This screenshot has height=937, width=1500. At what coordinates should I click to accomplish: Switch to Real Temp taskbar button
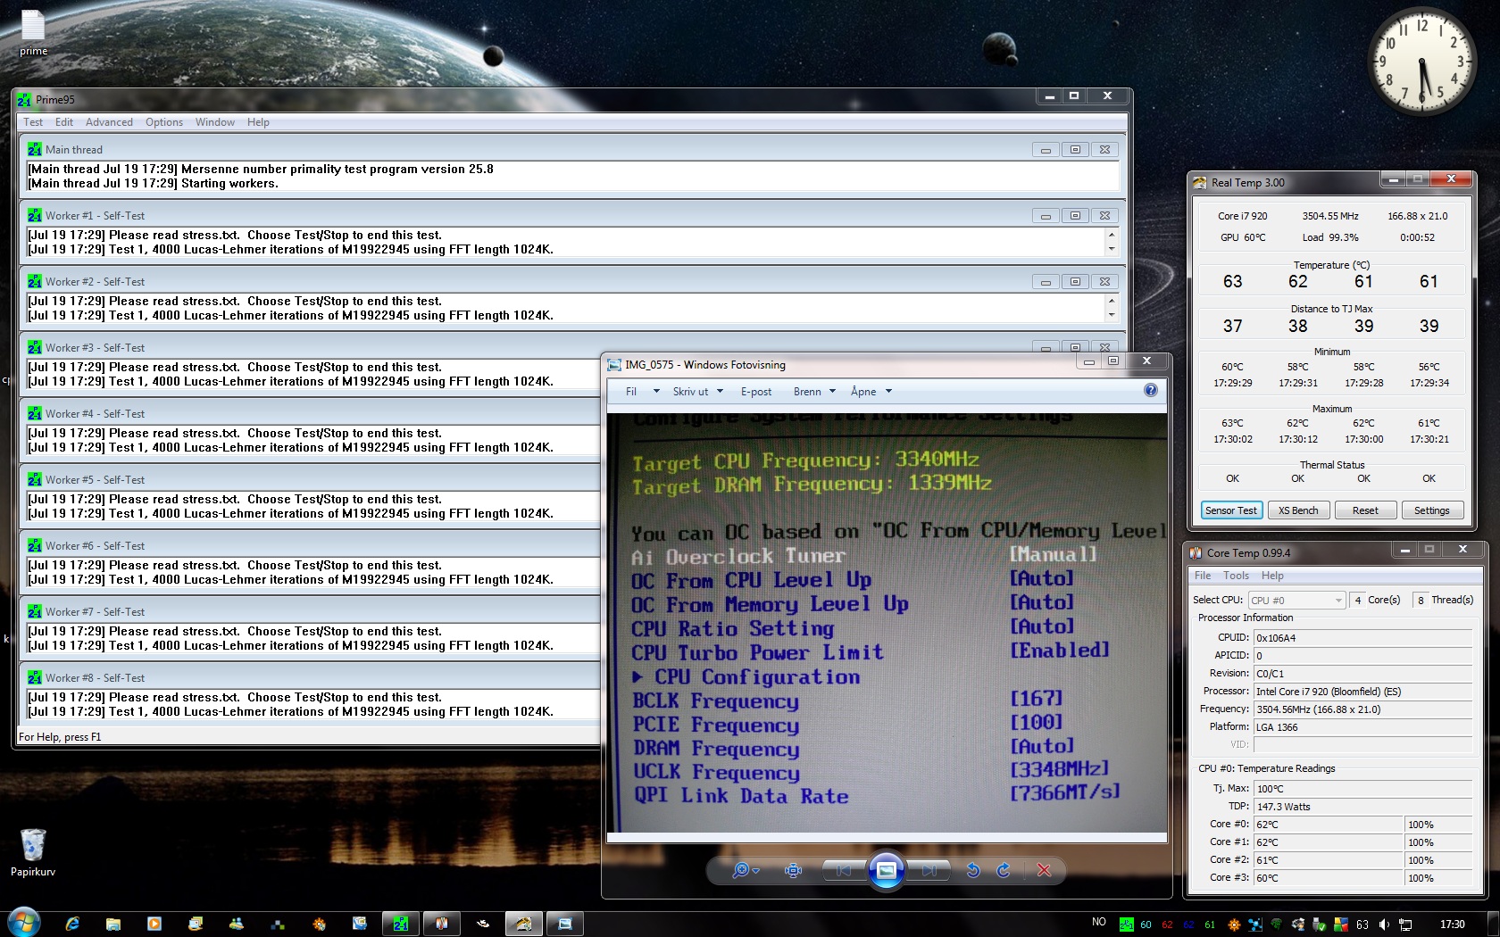pyautogui.click(x=524, y=924)
